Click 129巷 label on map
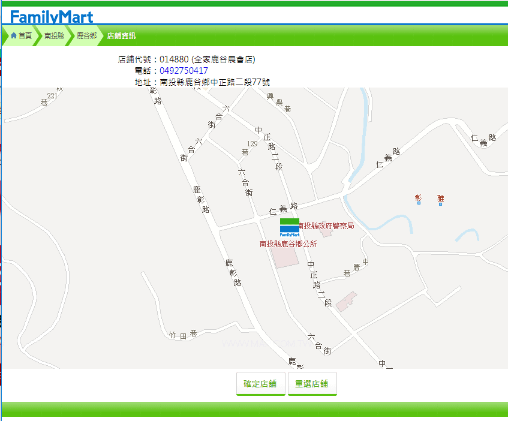This screenshot has height=421, width=508. [x=249, y=148]
